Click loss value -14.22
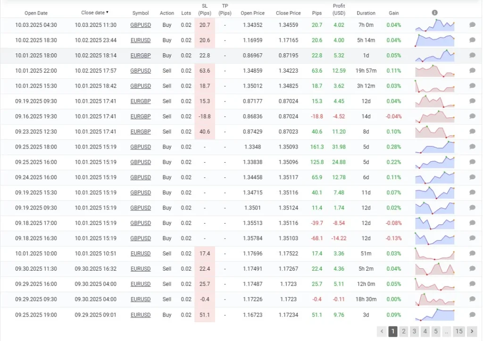This screenshot has height=341, width=483. point(339,239)
